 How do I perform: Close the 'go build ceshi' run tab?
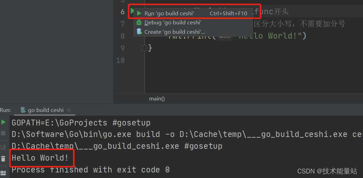tap(68, 110)
